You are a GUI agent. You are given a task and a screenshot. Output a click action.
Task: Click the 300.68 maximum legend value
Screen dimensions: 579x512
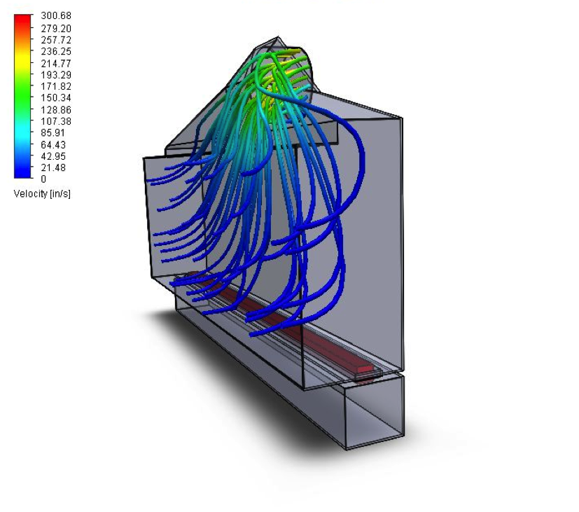(x=56, y=16)
